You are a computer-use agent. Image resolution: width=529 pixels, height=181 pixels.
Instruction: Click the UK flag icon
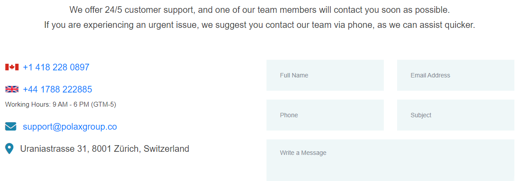pyautogui.click(x=12, y=89)
